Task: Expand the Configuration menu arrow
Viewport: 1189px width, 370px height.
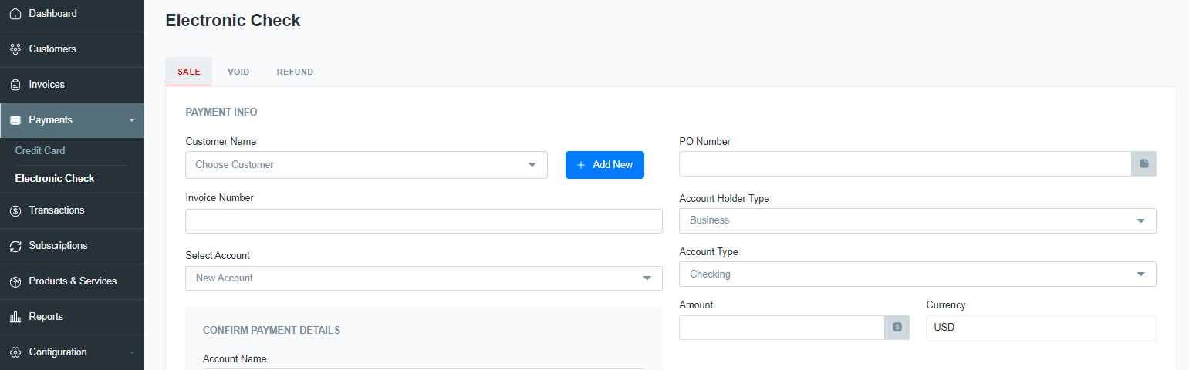Action: (x=132, y=353)
